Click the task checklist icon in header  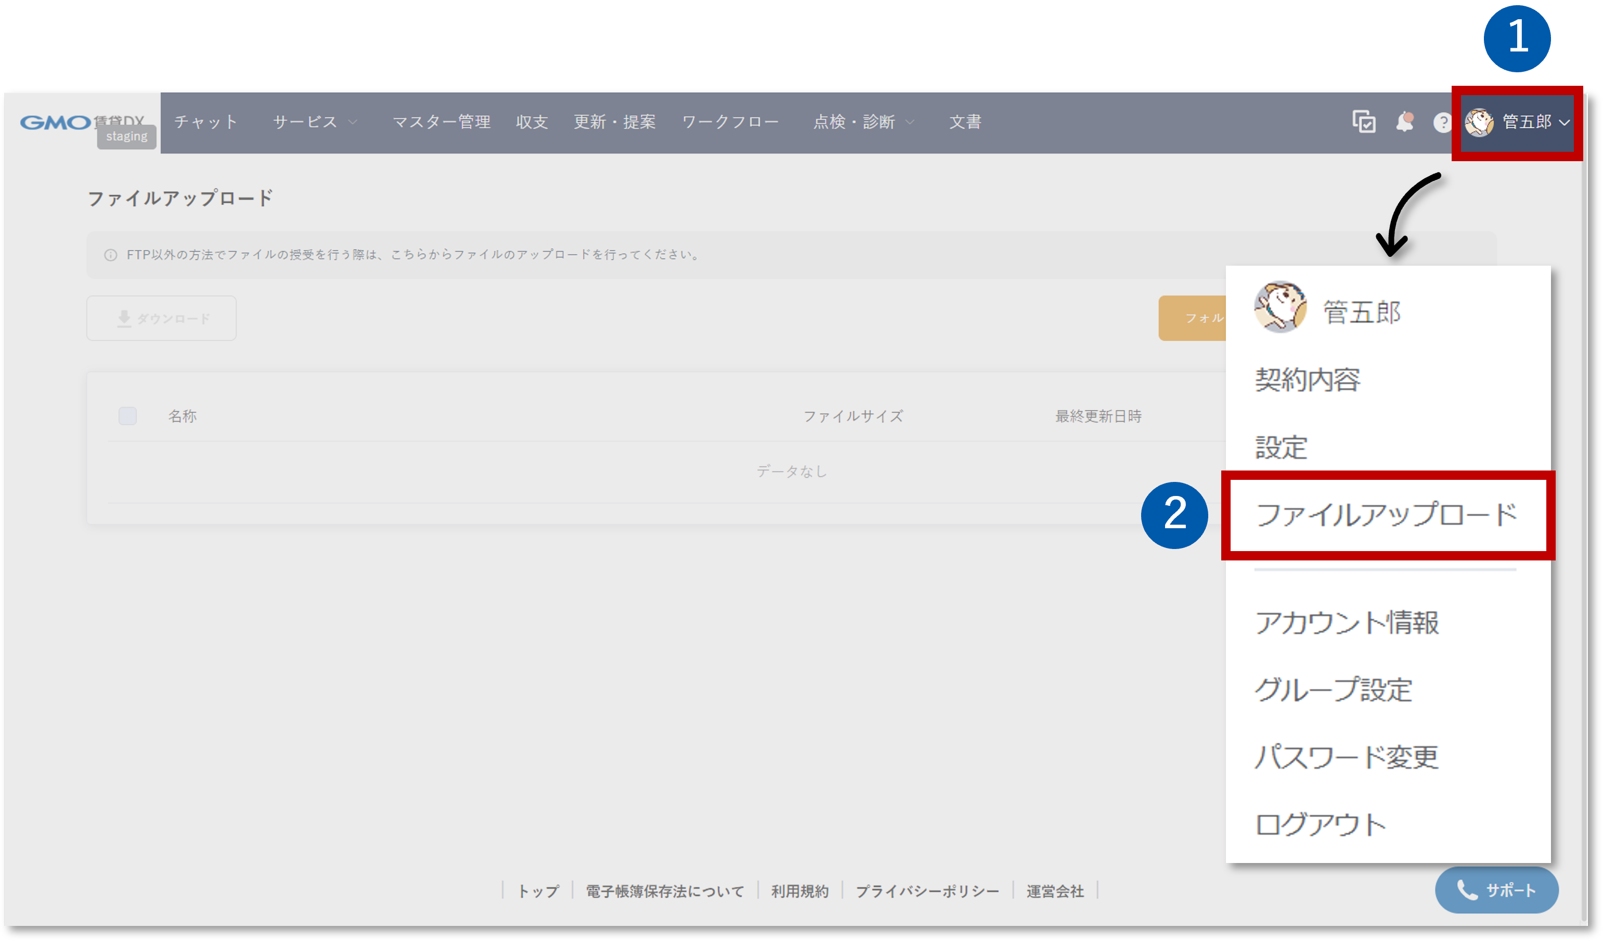(1363, 122)
